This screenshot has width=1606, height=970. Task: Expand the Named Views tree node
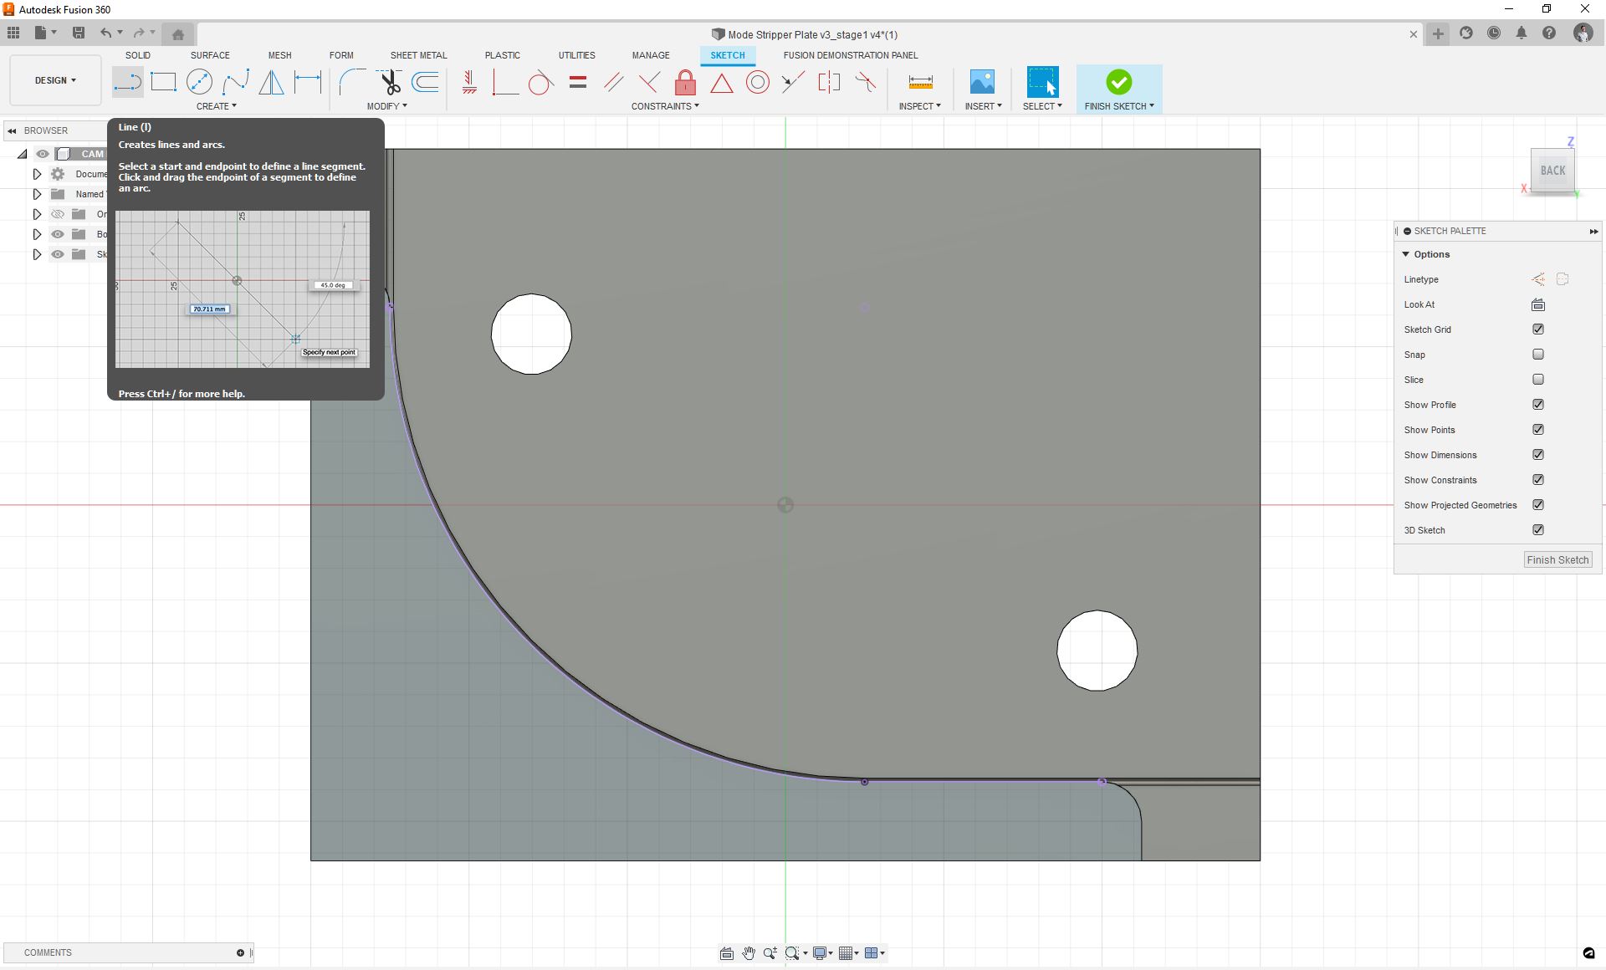[37, 194]
